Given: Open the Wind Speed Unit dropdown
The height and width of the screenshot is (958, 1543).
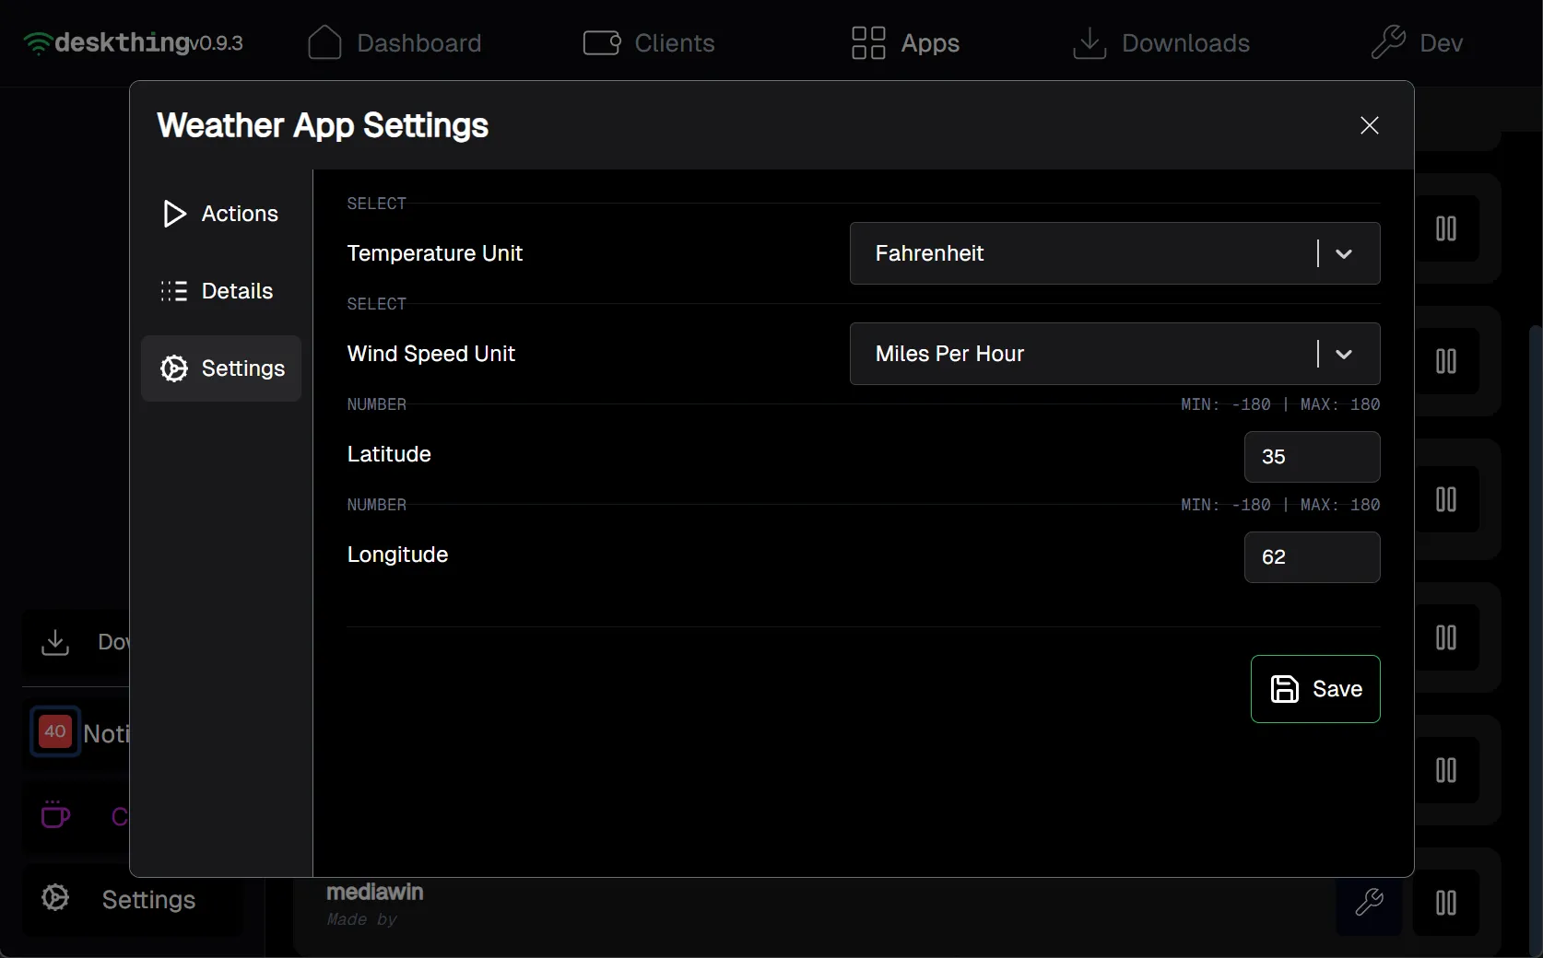Looking at the screenshot, I should [x=1114, y=354].
